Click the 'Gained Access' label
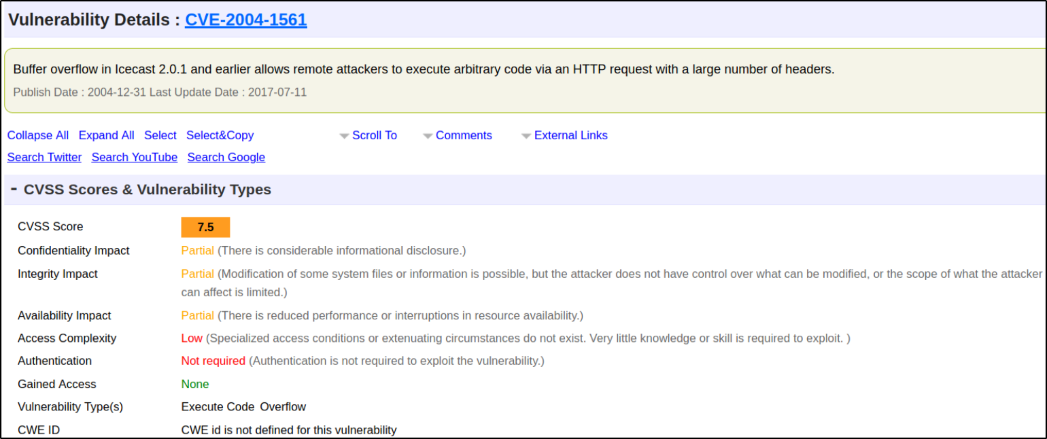 coord(57,384)
